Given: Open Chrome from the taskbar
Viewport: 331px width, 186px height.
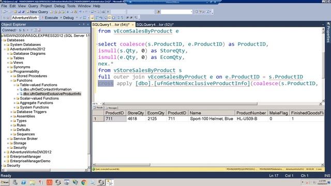Looking at the screenshot, I should 84,182.
